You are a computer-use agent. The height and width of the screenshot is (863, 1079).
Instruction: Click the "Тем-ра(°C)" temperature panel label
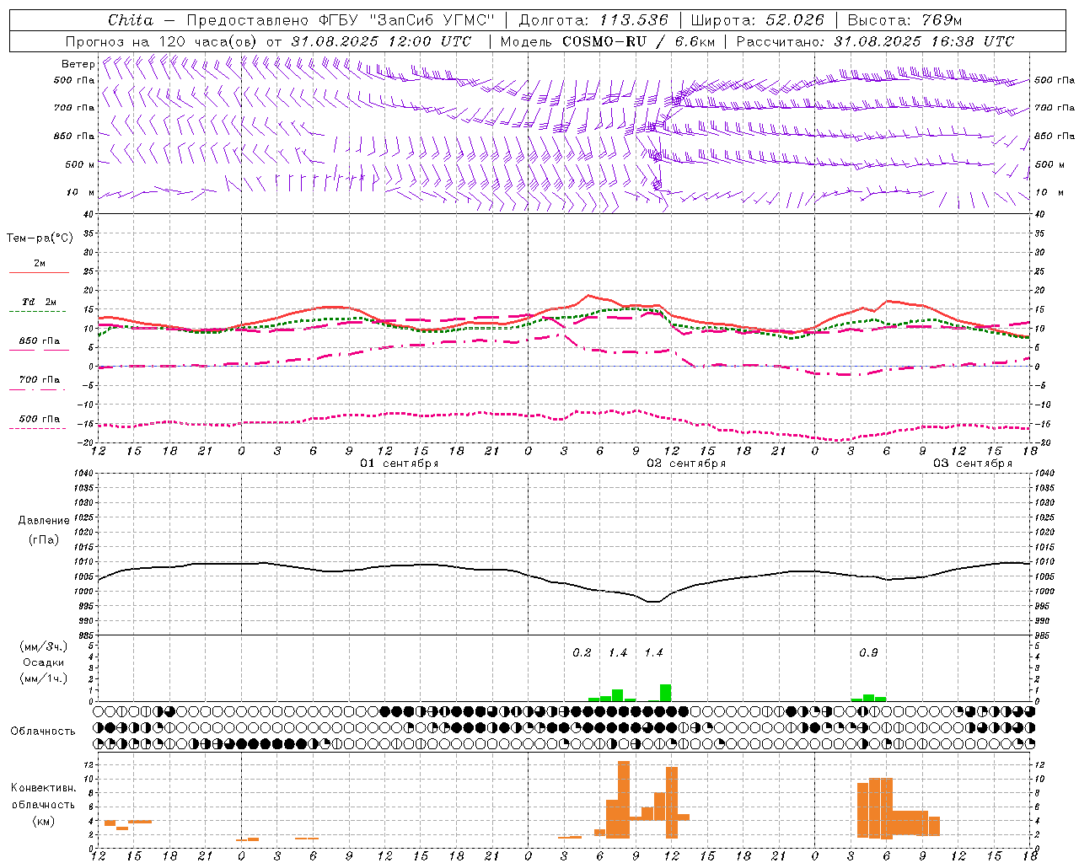(x=40, y=239)
